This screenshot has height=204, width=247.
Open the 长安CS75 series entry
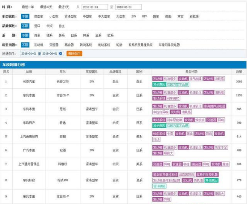(63, 82)
